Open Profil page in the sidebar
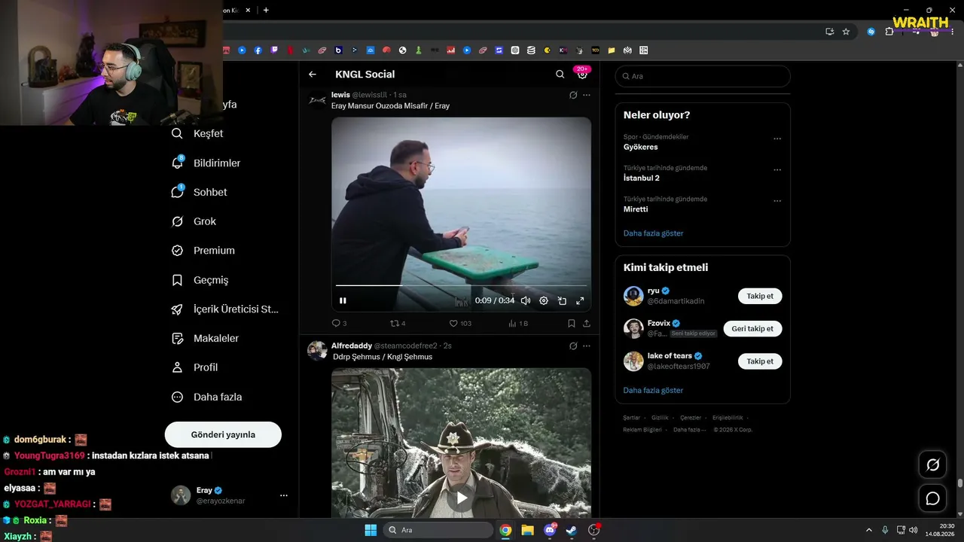 (195, 367)
